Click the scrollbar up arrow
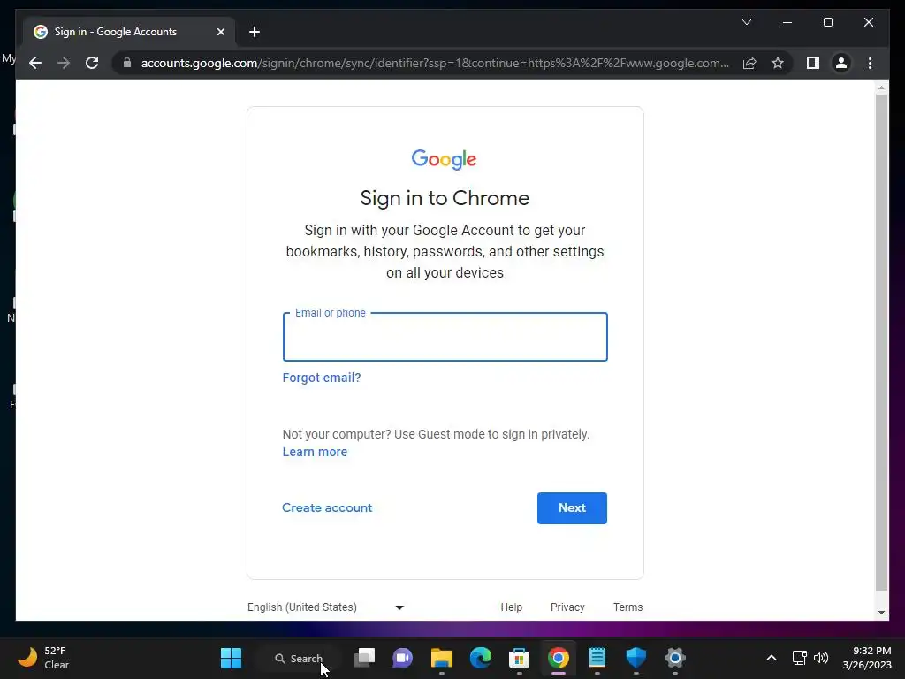The height and width of the screenshot is (679, 905). [881, 88]
